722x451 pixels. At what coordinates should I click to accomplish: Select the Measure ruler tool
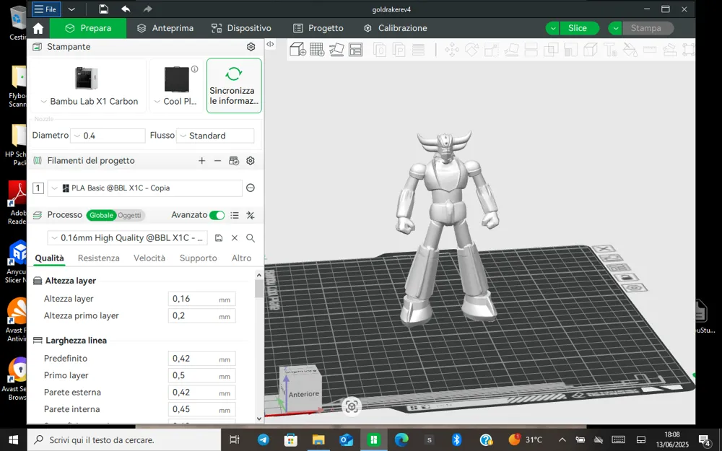pos(650,50)
